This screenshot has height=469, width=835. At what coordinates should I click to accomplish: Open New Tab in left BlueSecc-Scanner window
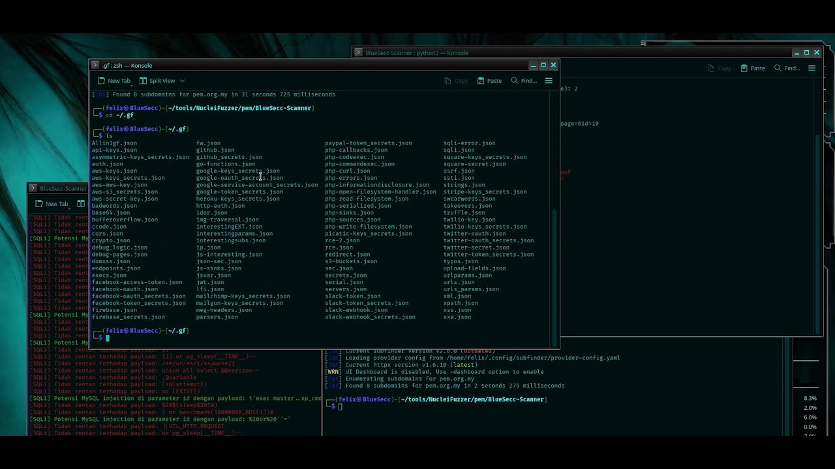(x=52, y=204)
